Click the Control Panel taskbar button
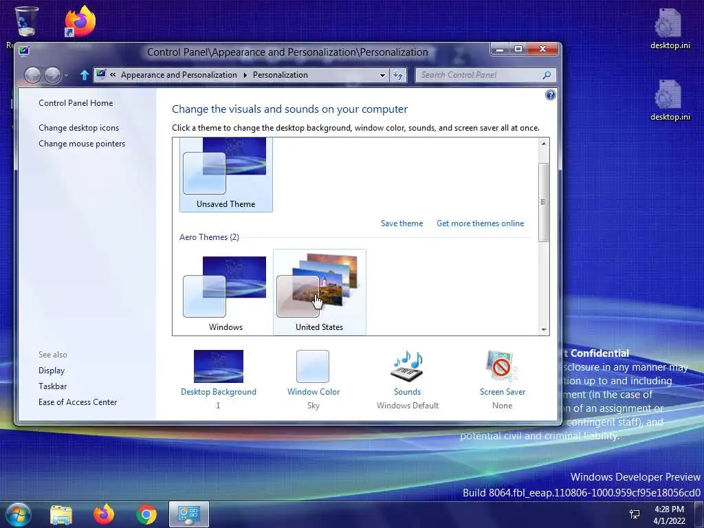Image resolution: width=704 pixels, height=528 pixels. pos(189,514)
